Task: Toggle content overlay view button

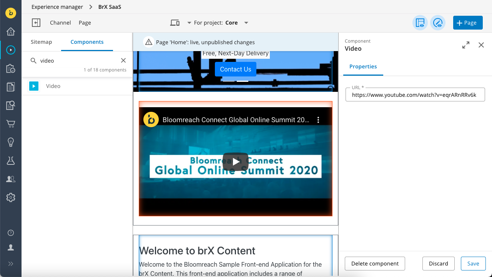Action: (438, 23)
